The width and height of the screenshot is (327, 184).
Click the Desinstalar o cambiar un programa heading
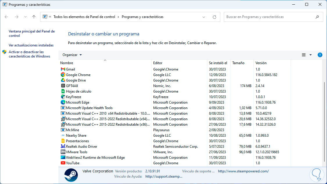[x=104, y=34]
